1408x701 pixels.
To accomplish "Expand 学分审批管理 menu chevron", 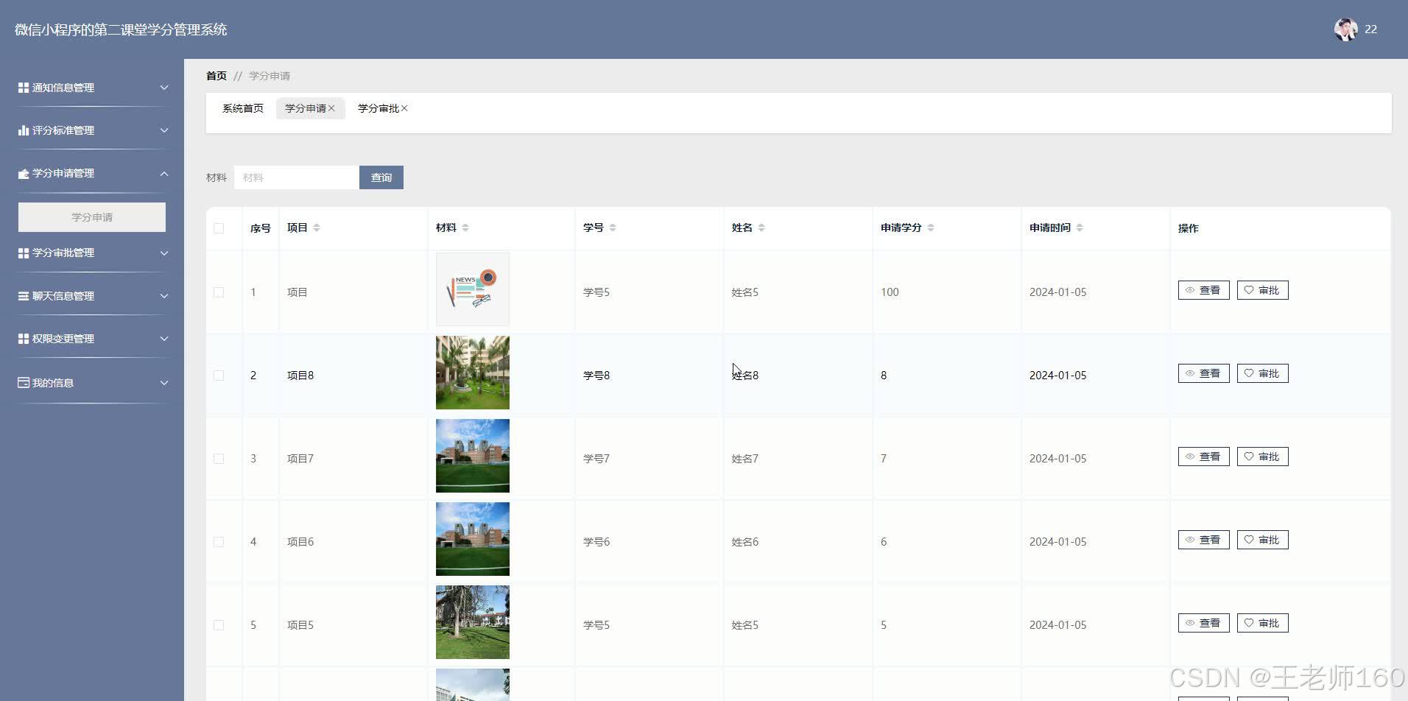I will pos(164,253).
